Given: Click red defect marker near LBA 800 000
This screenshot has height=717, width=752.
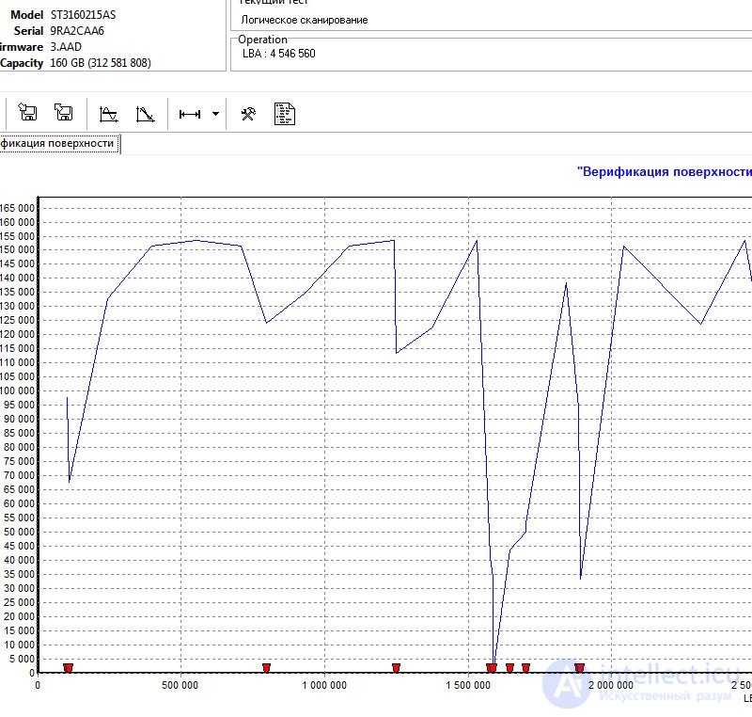Looking at the screenshot, I should click(x=267, y=667).
